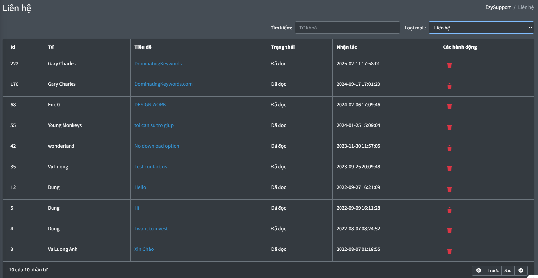This screenshot has height=278, width=538.
Task: Go to EzySupport breadcrumb link
Action: (498, 7)
